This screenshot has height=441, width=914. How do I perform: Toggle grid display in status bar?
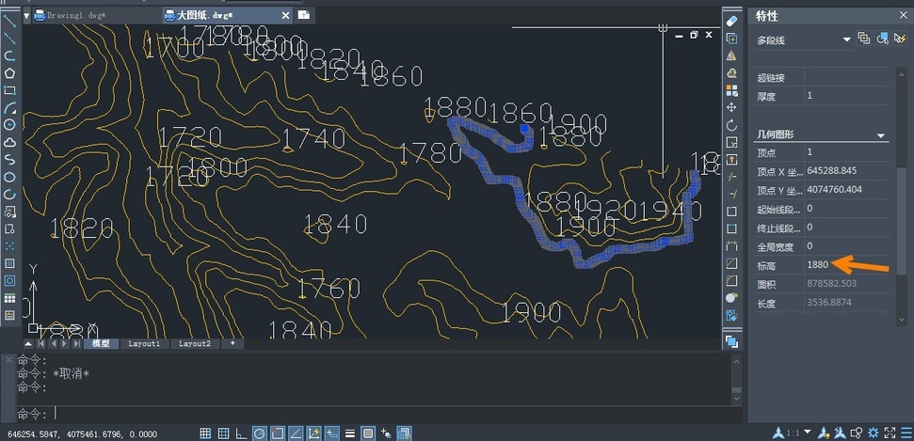point(223,433)
